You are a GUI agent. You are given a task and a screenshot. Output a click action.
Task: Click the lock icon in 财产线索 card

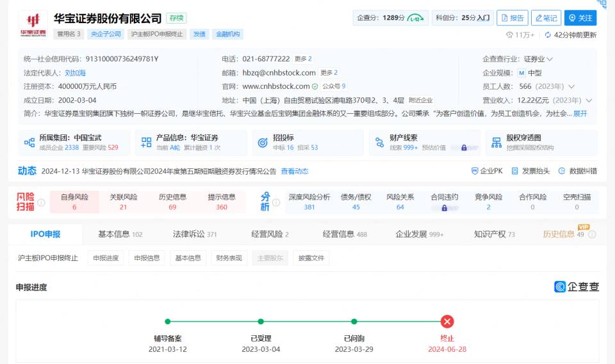(x=464, y=148)
